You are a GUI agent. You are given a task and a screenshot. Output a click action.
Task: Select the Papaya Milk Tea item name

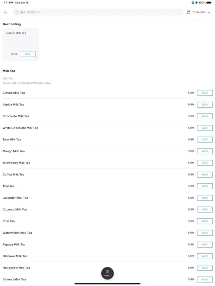pos(14,245)
